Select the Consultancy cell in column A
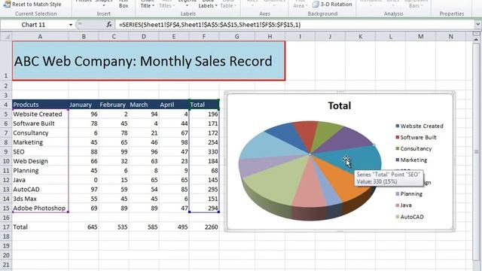This screenshot has height=271, width=482. [x=40, y=133]
